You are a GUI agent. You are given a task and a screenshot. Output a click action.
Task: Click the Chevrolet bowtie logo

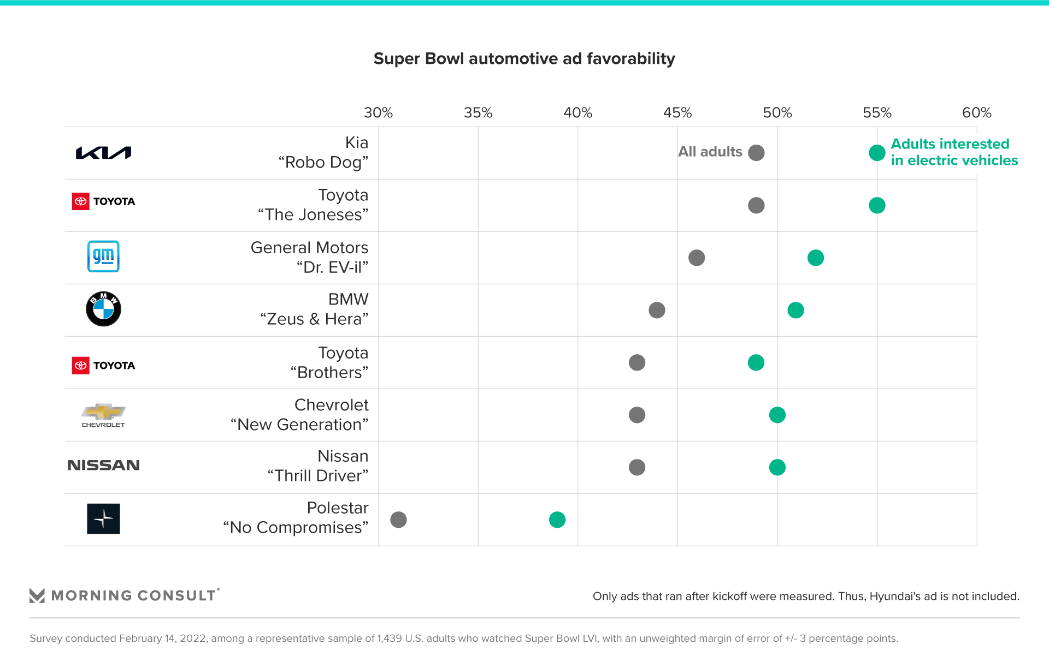103,415
